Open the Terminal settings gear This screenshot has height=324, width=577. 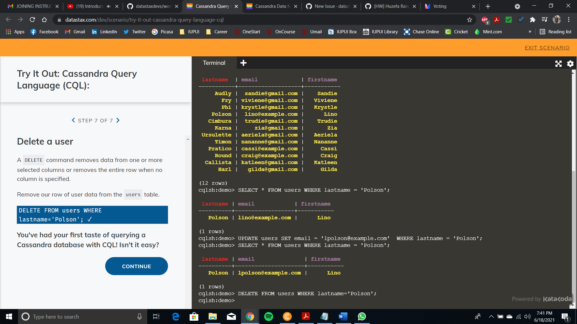tap(570, 64)
